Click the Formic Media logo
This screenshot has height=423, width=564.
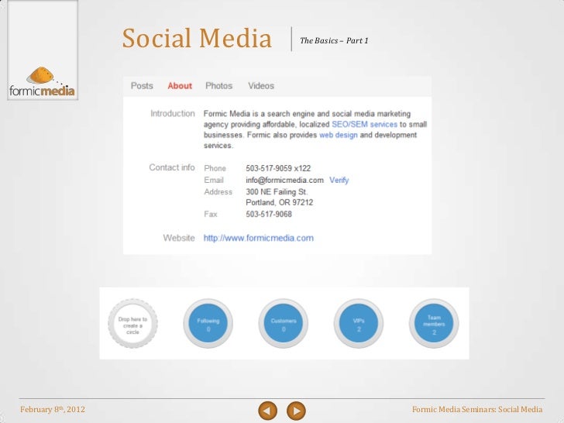pyautogui.click(x=43, y=82)
